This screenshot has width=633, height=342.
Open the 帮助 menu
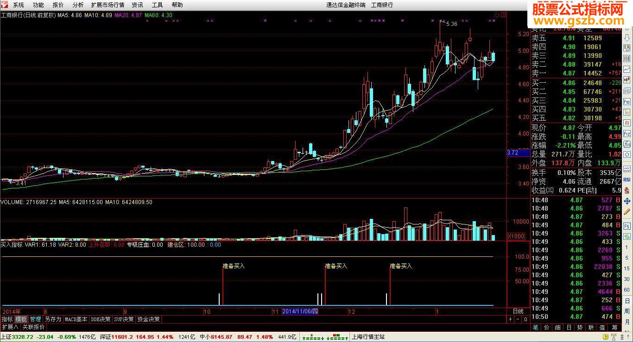tap(177, 5)
